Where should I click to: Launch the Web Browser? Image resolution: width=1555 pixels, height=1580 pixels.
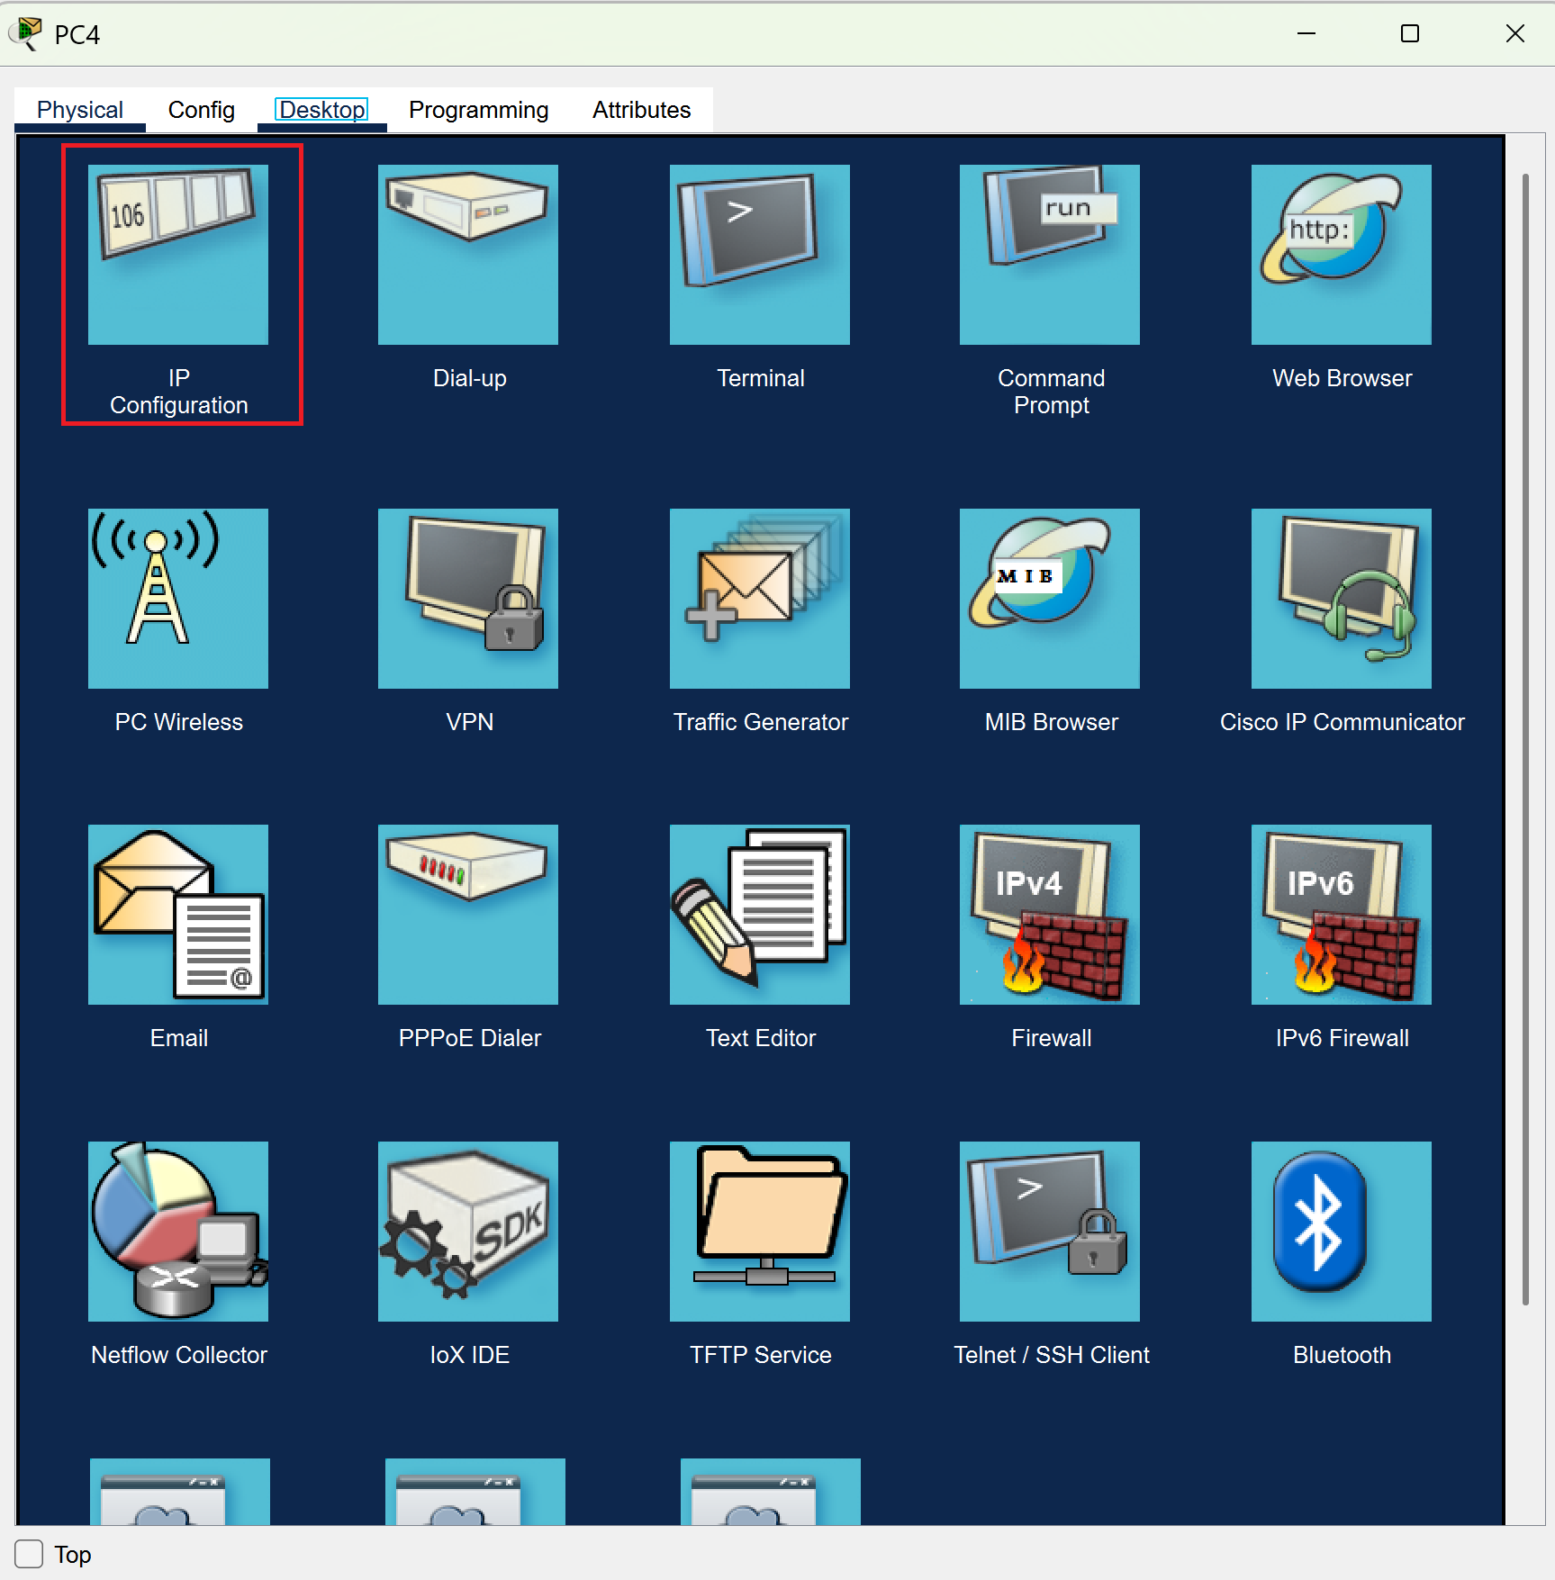click(1342, 255)
